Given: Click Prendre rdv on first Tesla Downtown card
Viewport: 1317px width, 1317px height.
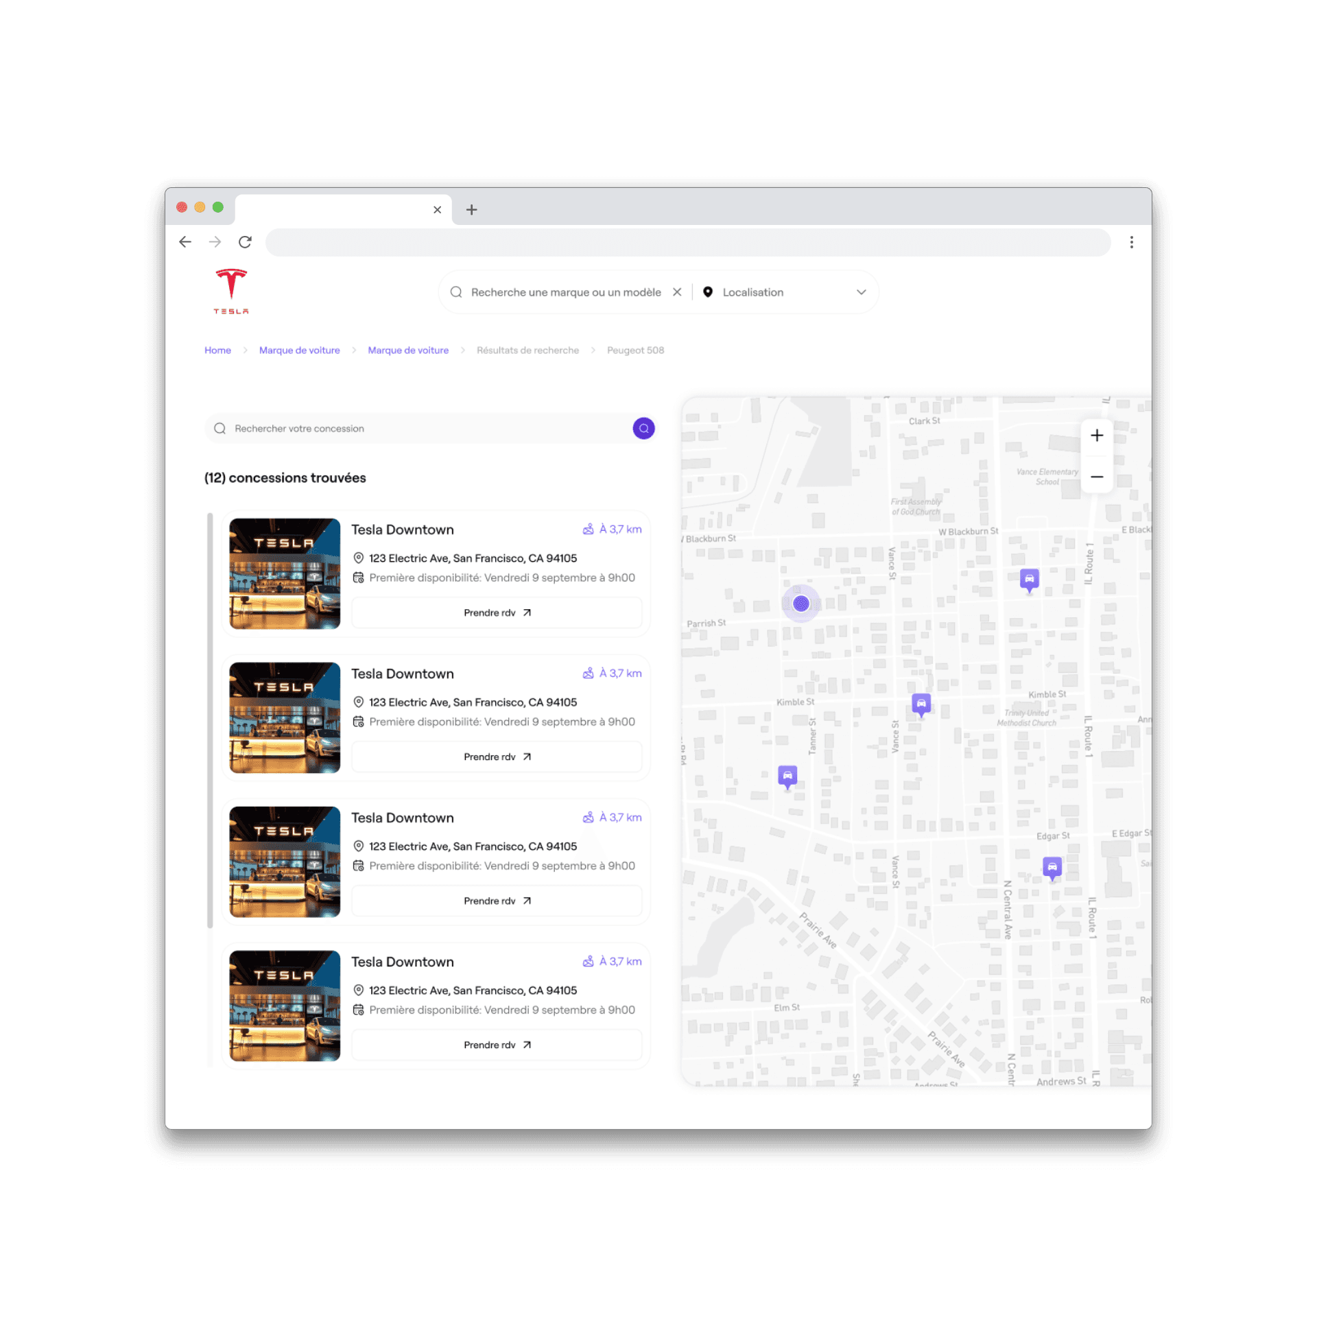Looking at the screenshot, I should pos(497,613).
